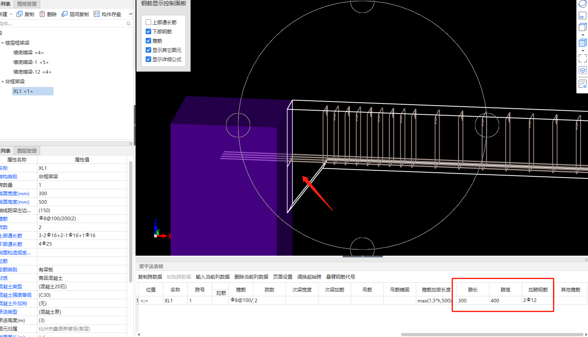Close the component list panel with X
The image size is (588, 337).
tap(131, 144)
